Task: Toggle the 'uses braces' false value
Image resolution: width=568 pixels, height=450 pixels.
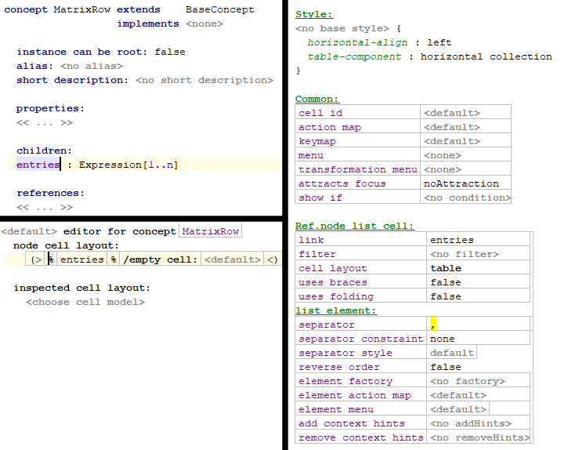Action: click(x=445, y=282)
